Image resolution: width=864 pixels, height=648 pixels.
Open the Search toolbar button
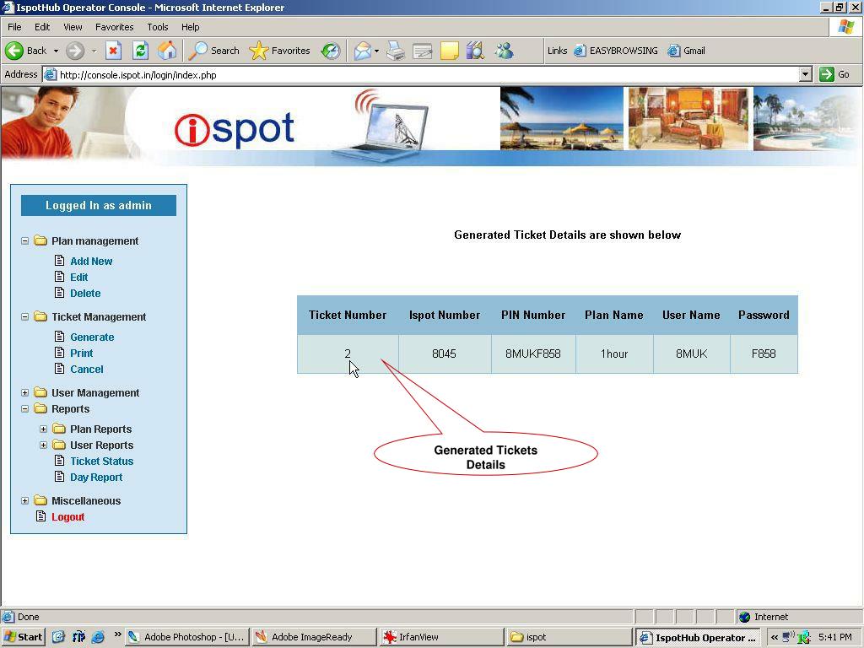pos(214,51)
